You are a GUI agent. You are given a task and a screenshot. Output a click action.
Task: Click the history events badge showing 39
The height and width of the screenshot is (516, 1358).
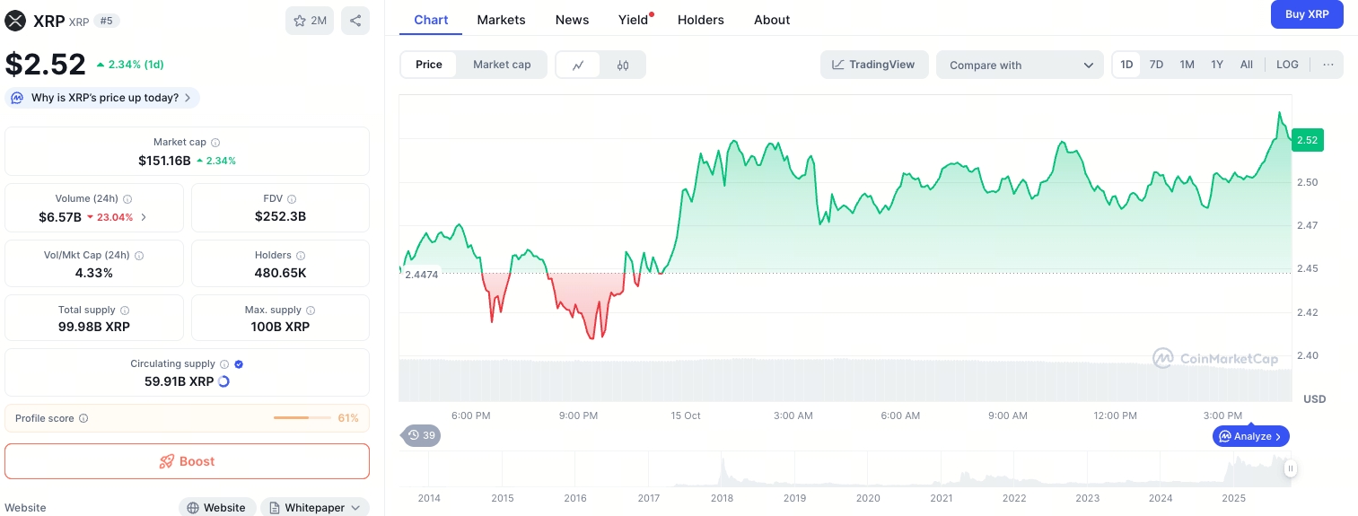pyautogui.click(x=421, y=436)
